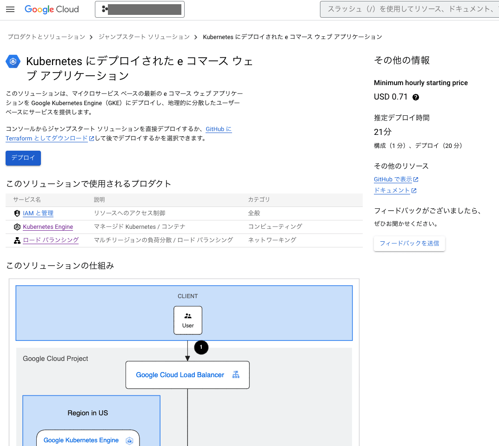Click the users icon in the CLIENT box
The width and height of the screenshot is (499, 446).
click(x=188, y=316)
